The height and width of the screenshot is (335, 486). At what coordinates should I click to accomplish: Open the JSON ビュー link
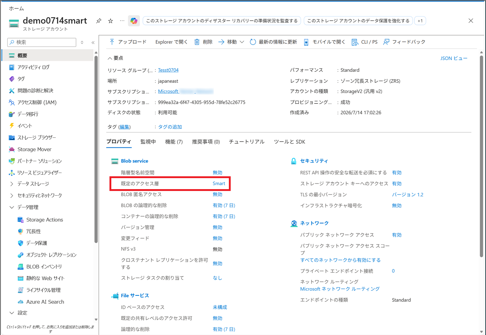click(454, 58)
